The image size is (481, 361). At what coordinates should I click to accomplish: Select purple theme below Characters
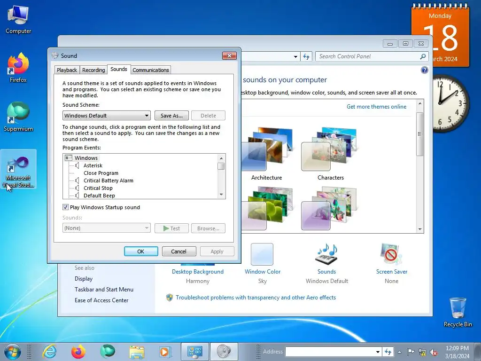click(330, 209)
